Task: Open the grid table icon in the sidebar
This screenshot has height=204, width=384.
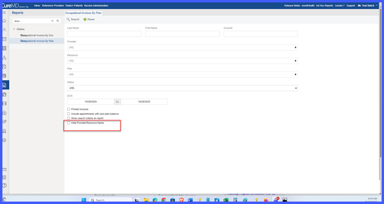Action: (4, 49)
